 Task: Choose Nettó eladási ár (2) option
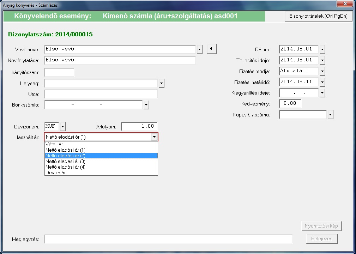65,156
